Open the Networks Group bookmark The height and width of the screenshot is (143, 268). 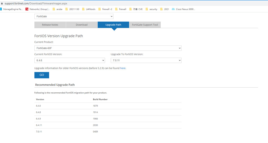coord(38,9)
